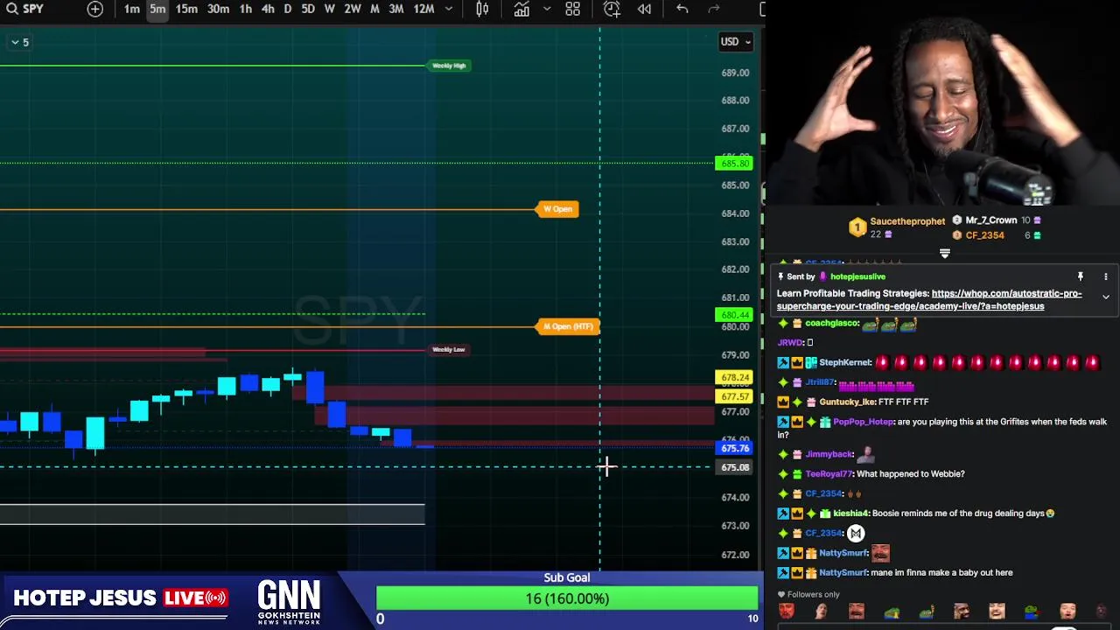Expand pinned message chevron
The width and height of the screenshot is (1120, 630).
[x=1105, y=297]
